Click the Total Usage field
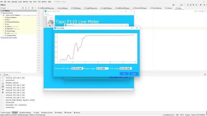Viewport: 207px width, 116px height. (125, 68)
